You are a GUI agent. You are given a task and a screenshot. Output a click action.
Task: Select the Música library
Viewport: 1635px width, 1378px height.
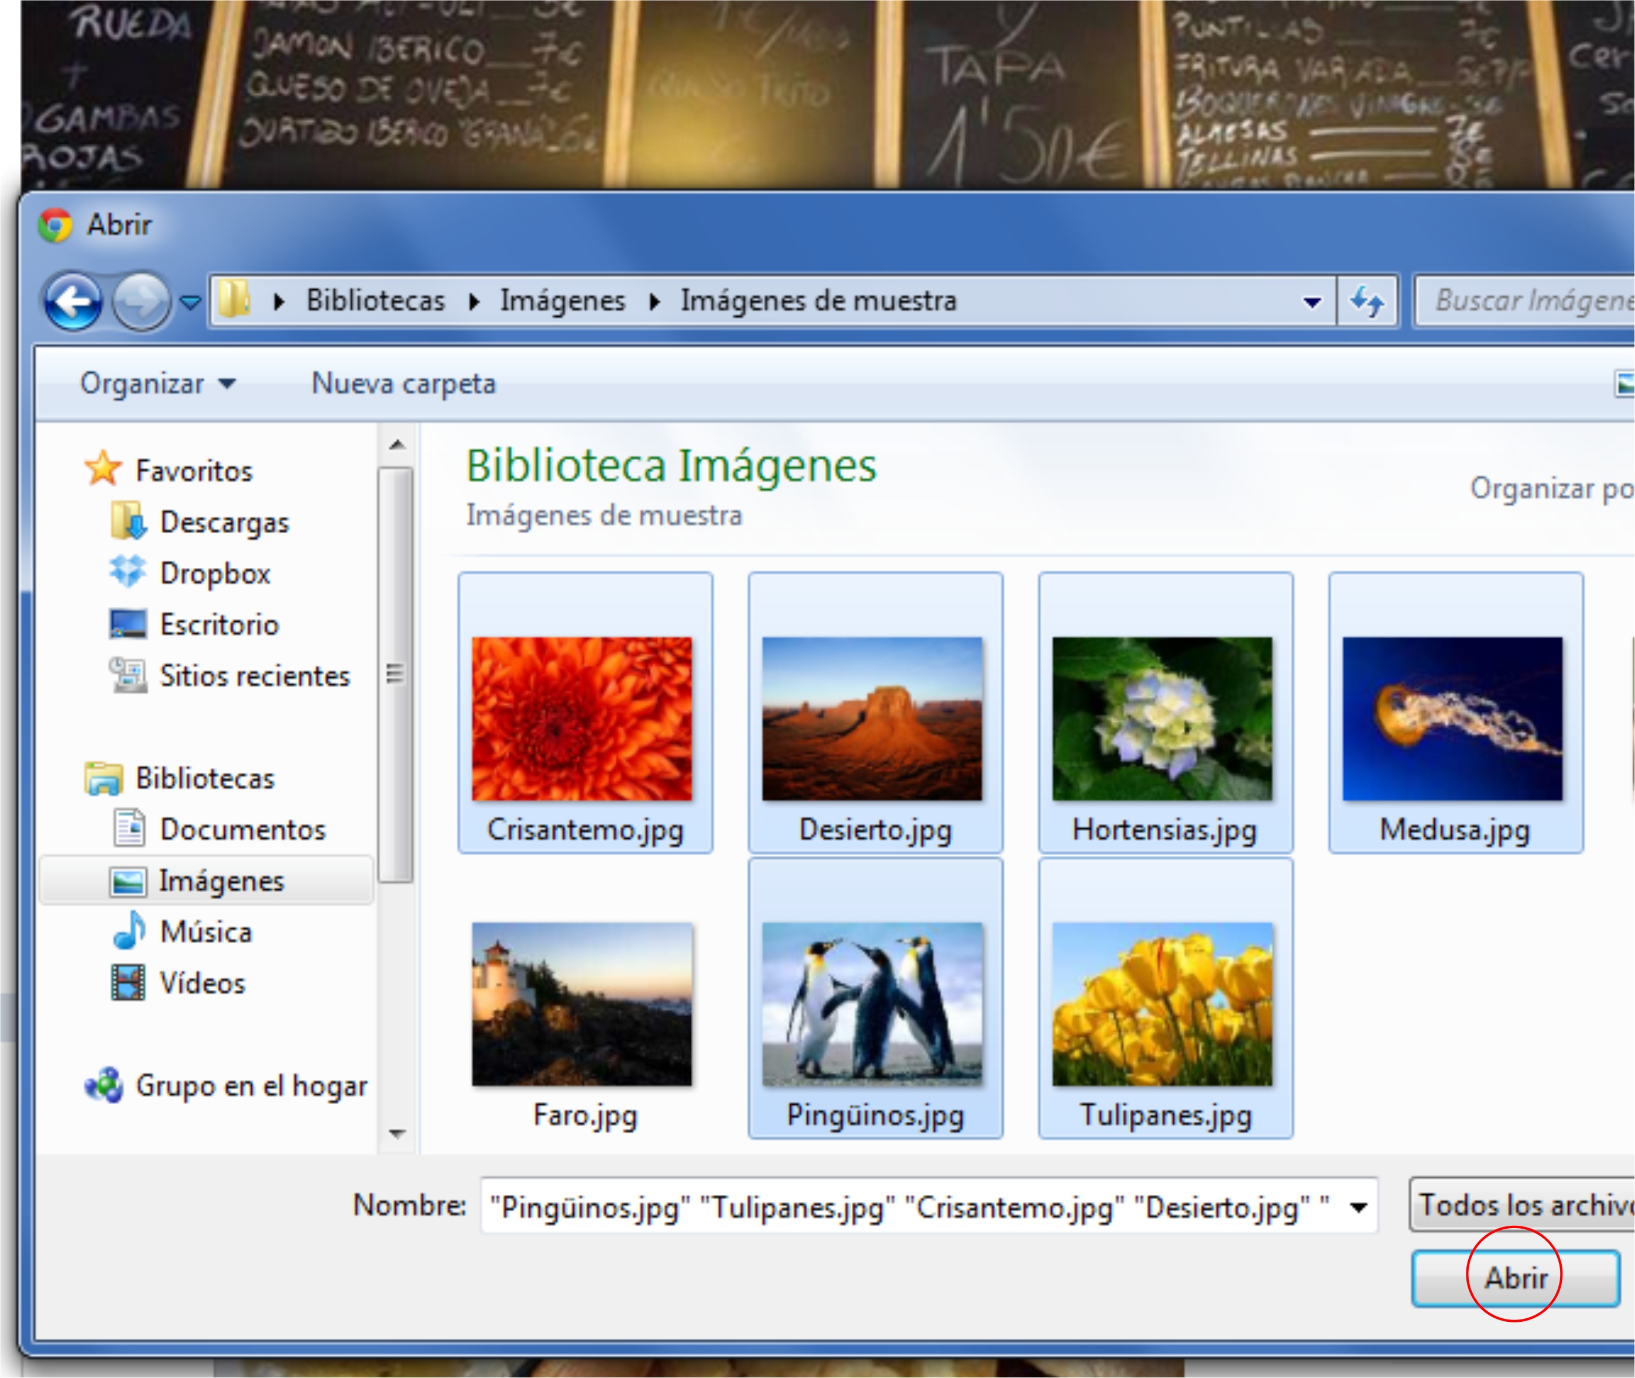[205, 932]
